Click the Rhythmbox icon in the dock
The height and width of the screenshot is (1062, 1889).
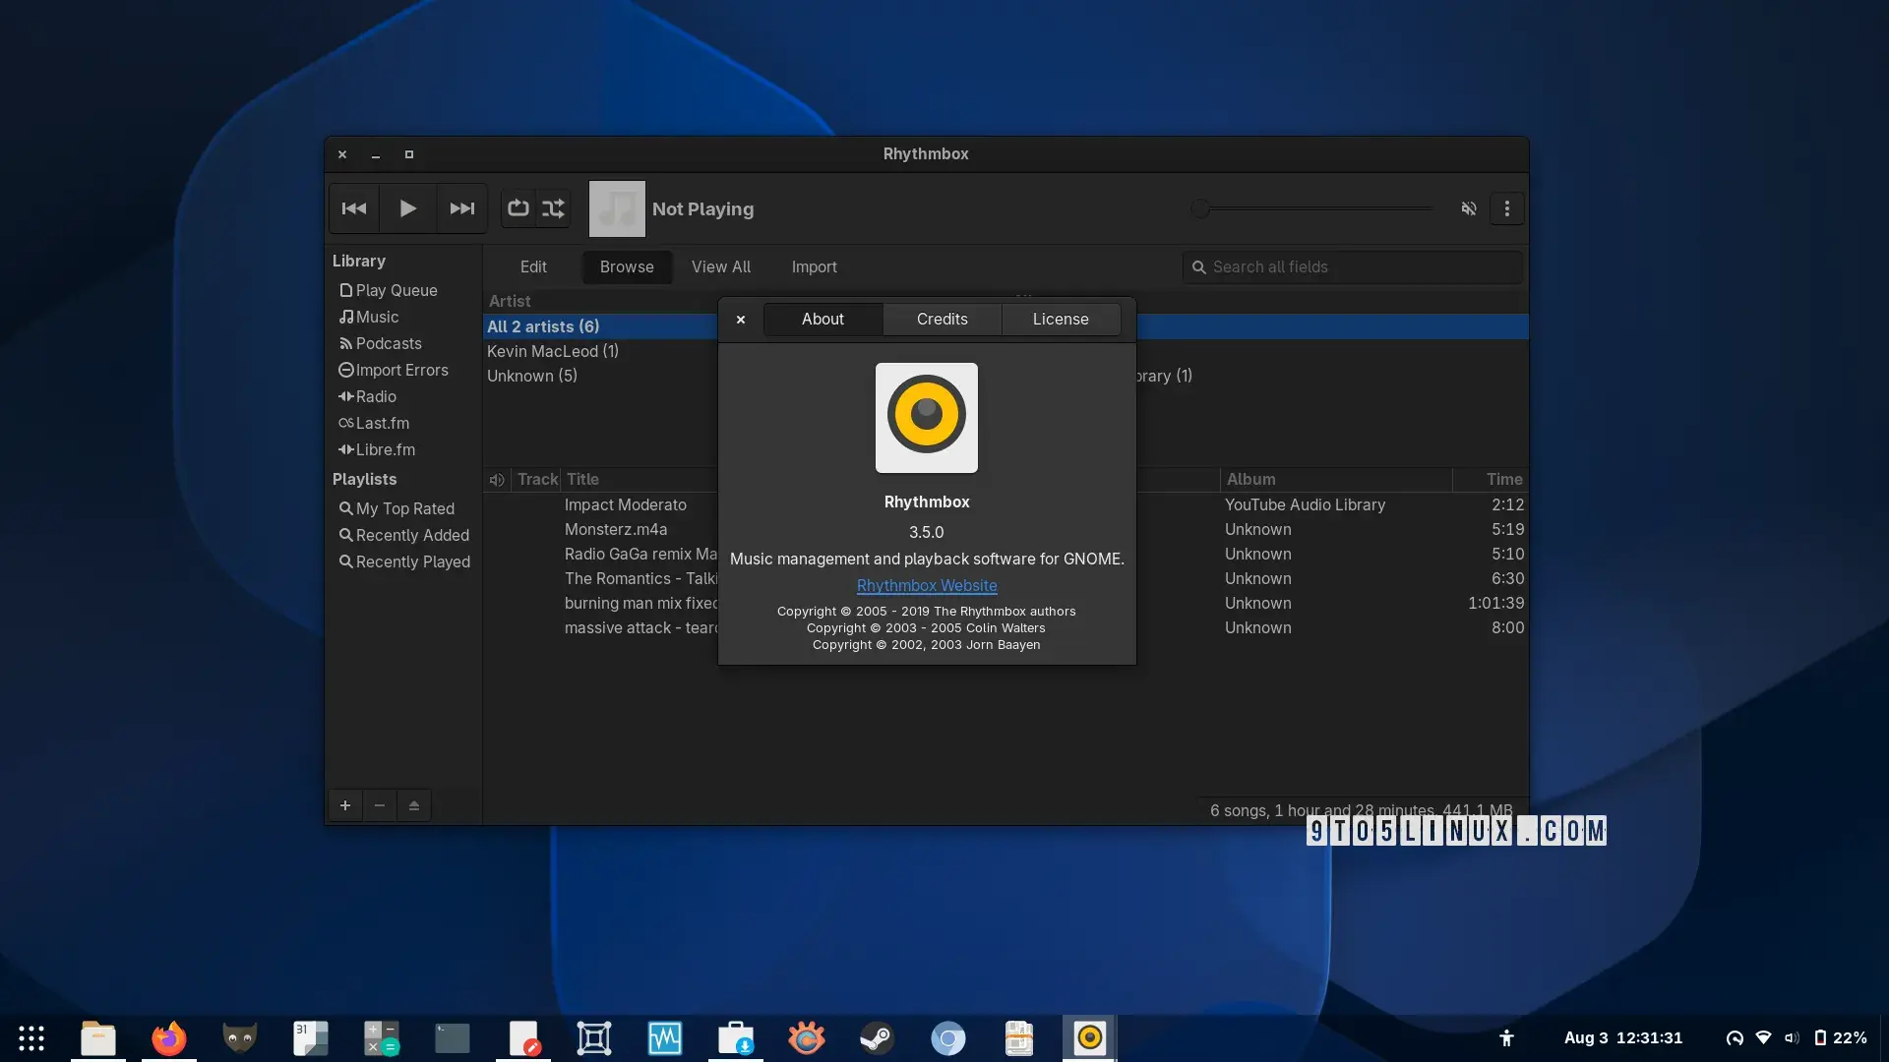1090,1038
